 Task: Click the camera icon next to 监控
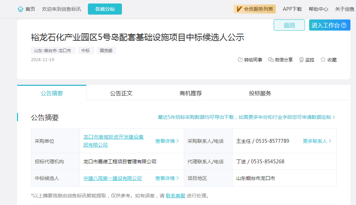[301, 59]
